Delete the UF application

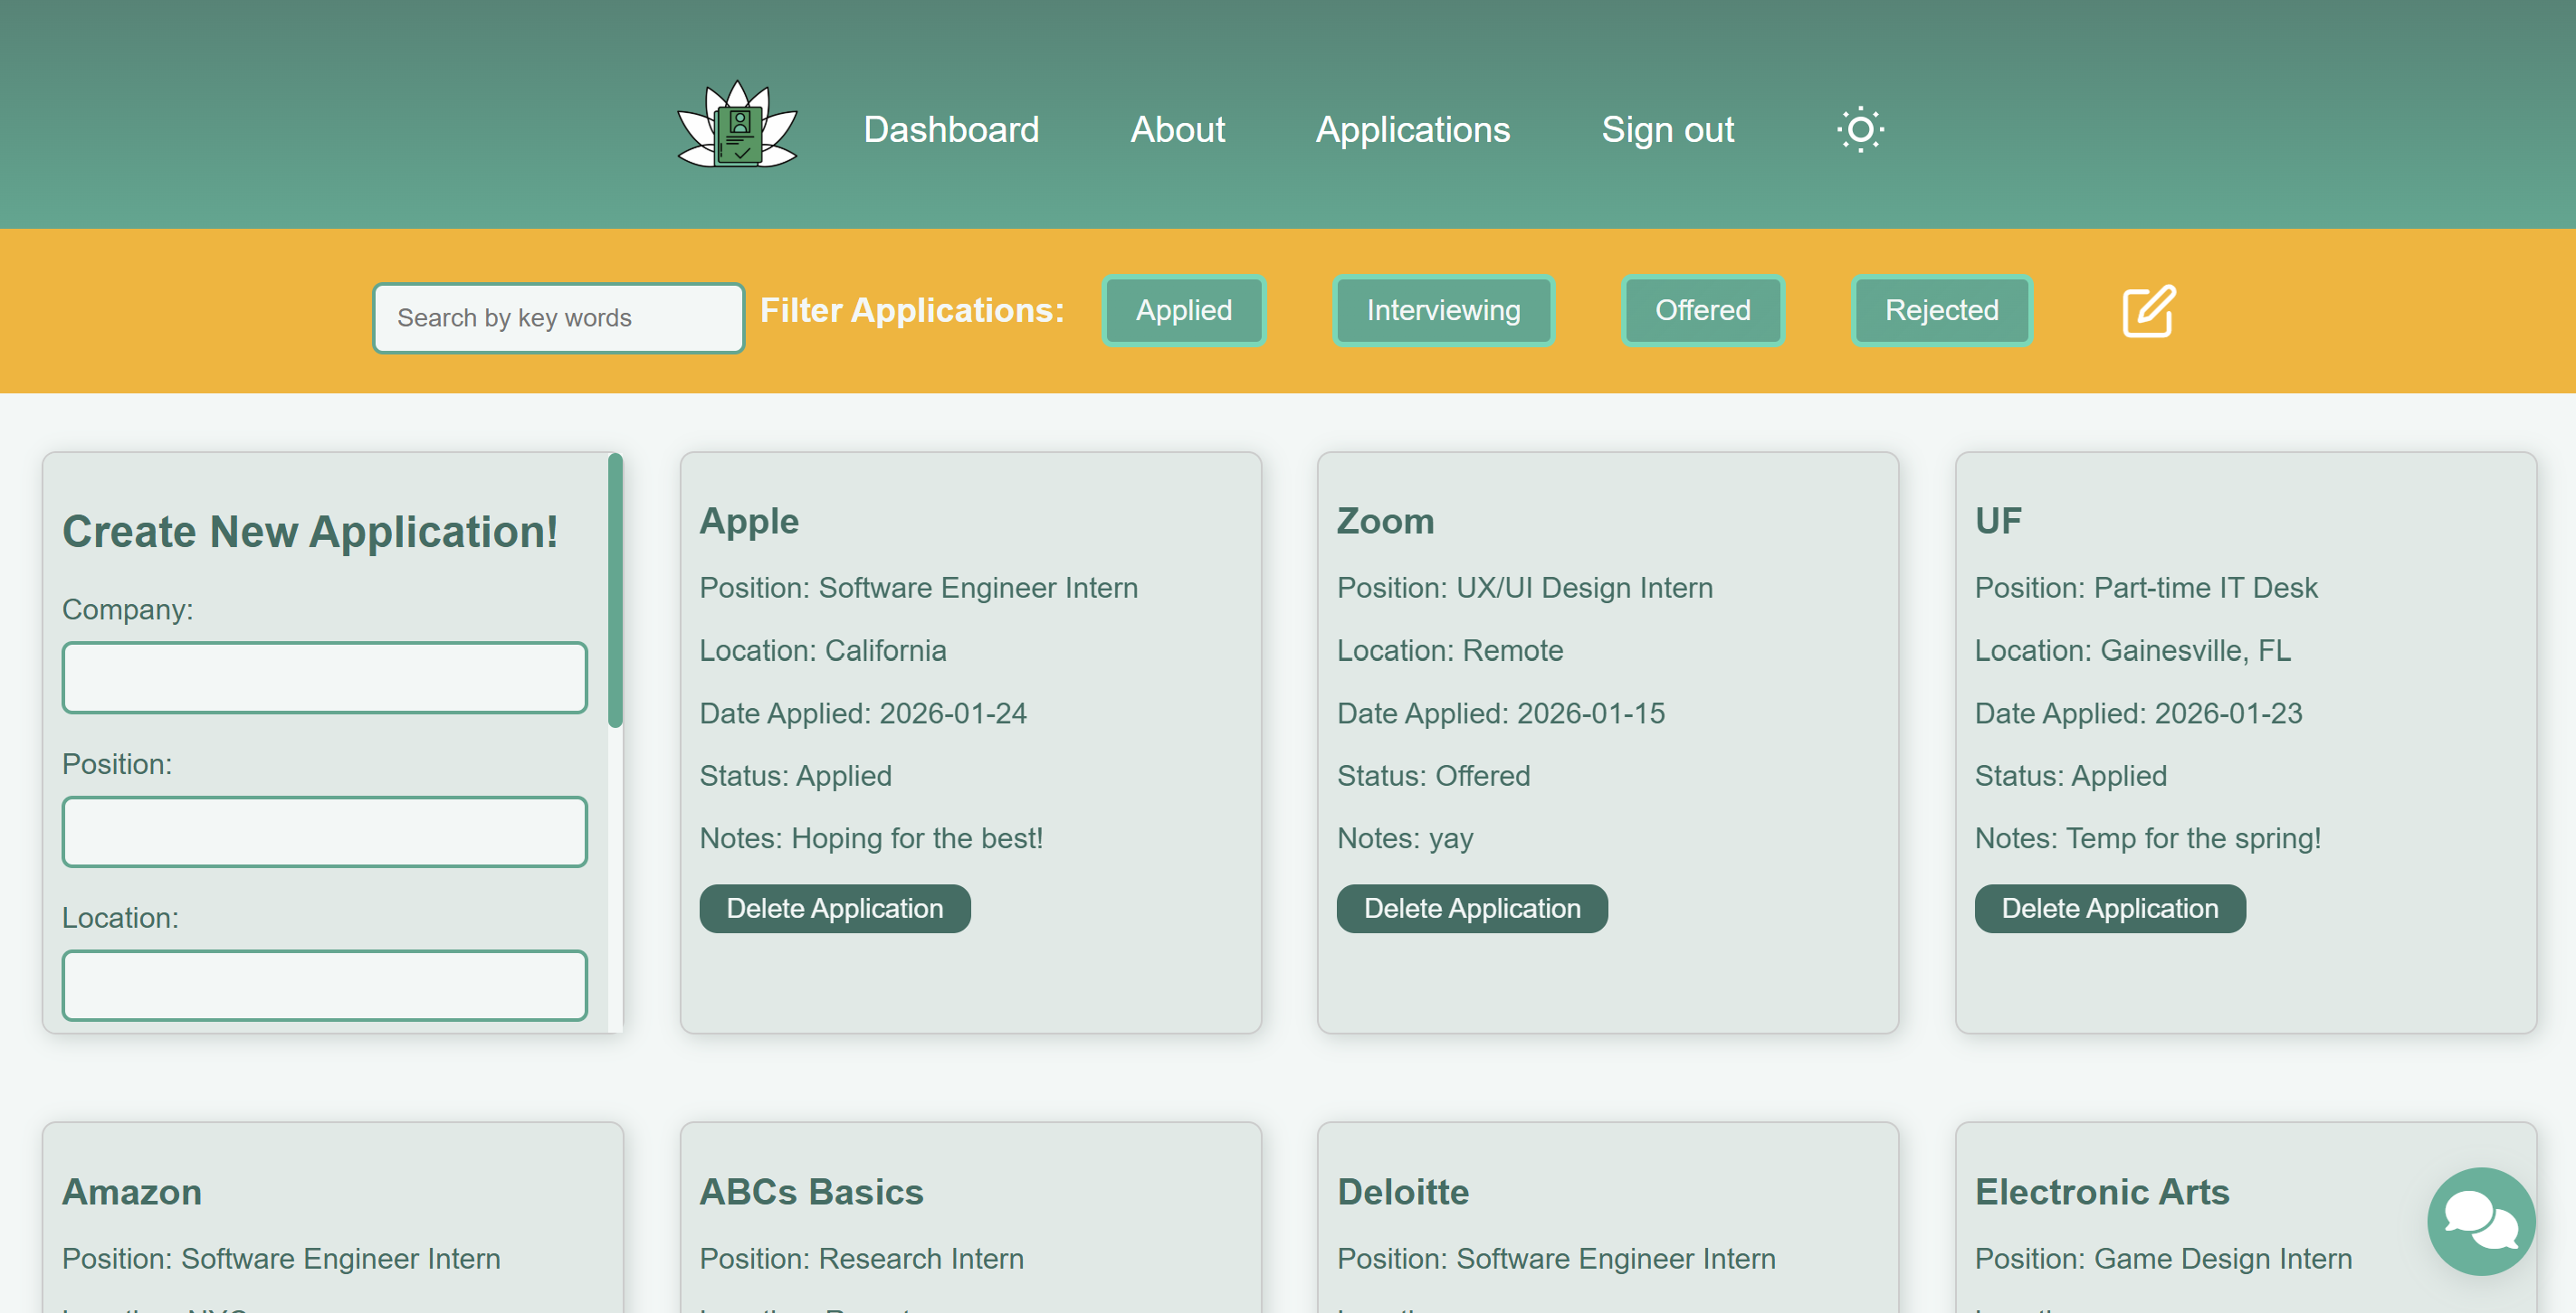[2109, 908]
